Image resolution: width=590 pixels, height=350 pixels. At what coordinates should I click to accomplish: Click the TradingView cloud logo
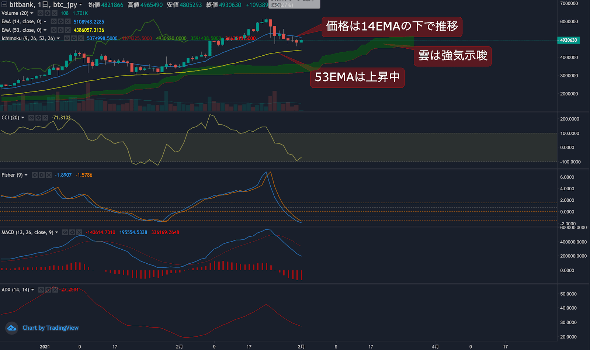12,328
